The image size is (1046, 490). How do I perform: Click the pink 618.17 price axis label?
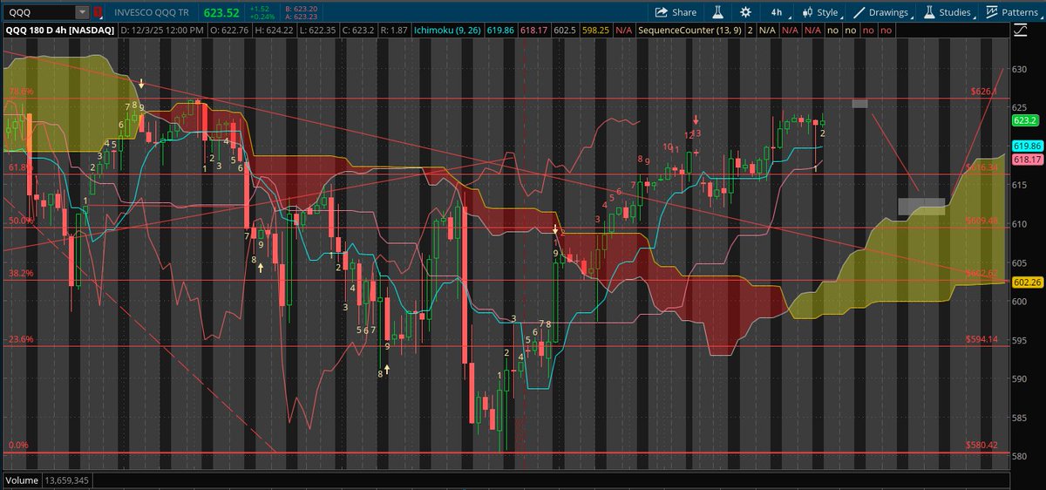click(x=1026, y=160)
